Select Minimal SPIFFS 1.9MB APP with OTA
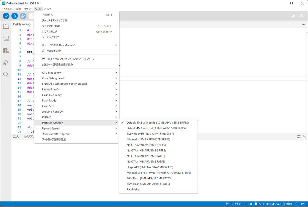 [x=158, y=173]
